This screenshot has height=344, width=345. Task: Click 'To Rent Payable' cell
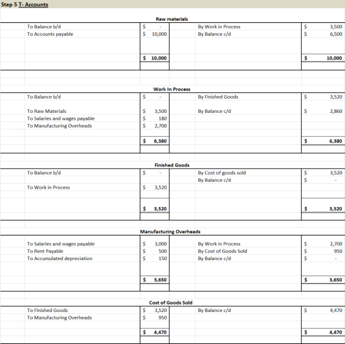point(45,251)
